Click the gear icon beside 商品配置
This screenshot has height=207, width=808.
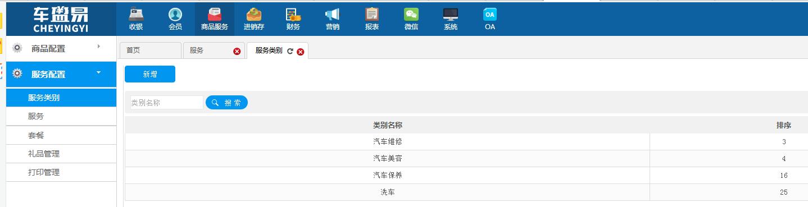pos(17,48)
